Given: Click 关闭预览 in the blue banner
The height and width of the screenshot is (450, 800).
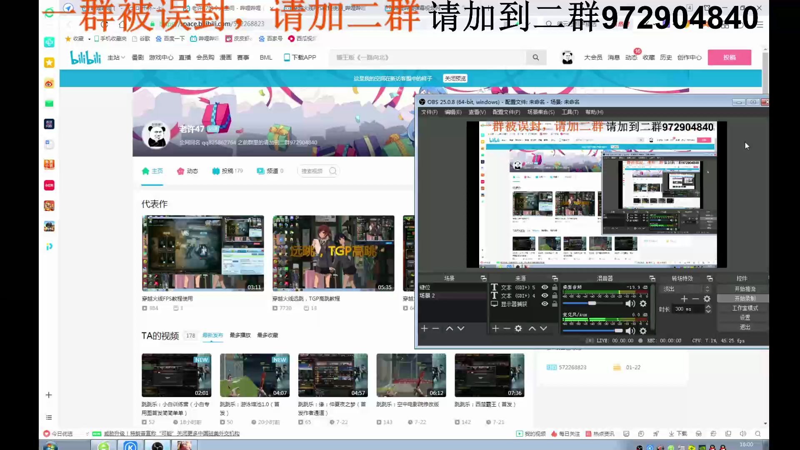Looking at the screenshot, I should [x=455, y=78].
